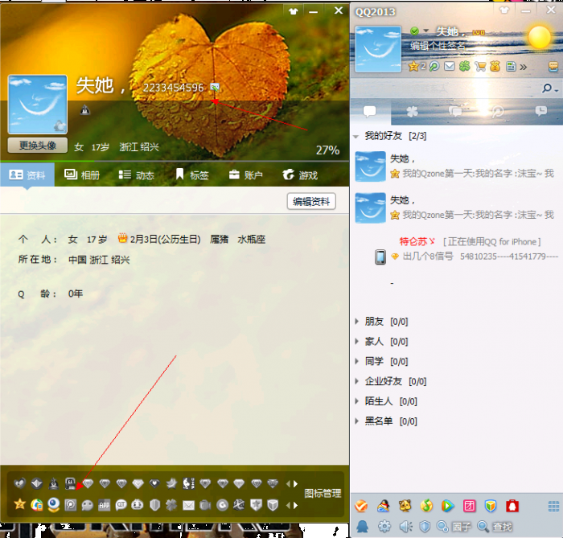Launch the QQ Pet bear icon
Screen dimensions: 563x538
(405, 506)
